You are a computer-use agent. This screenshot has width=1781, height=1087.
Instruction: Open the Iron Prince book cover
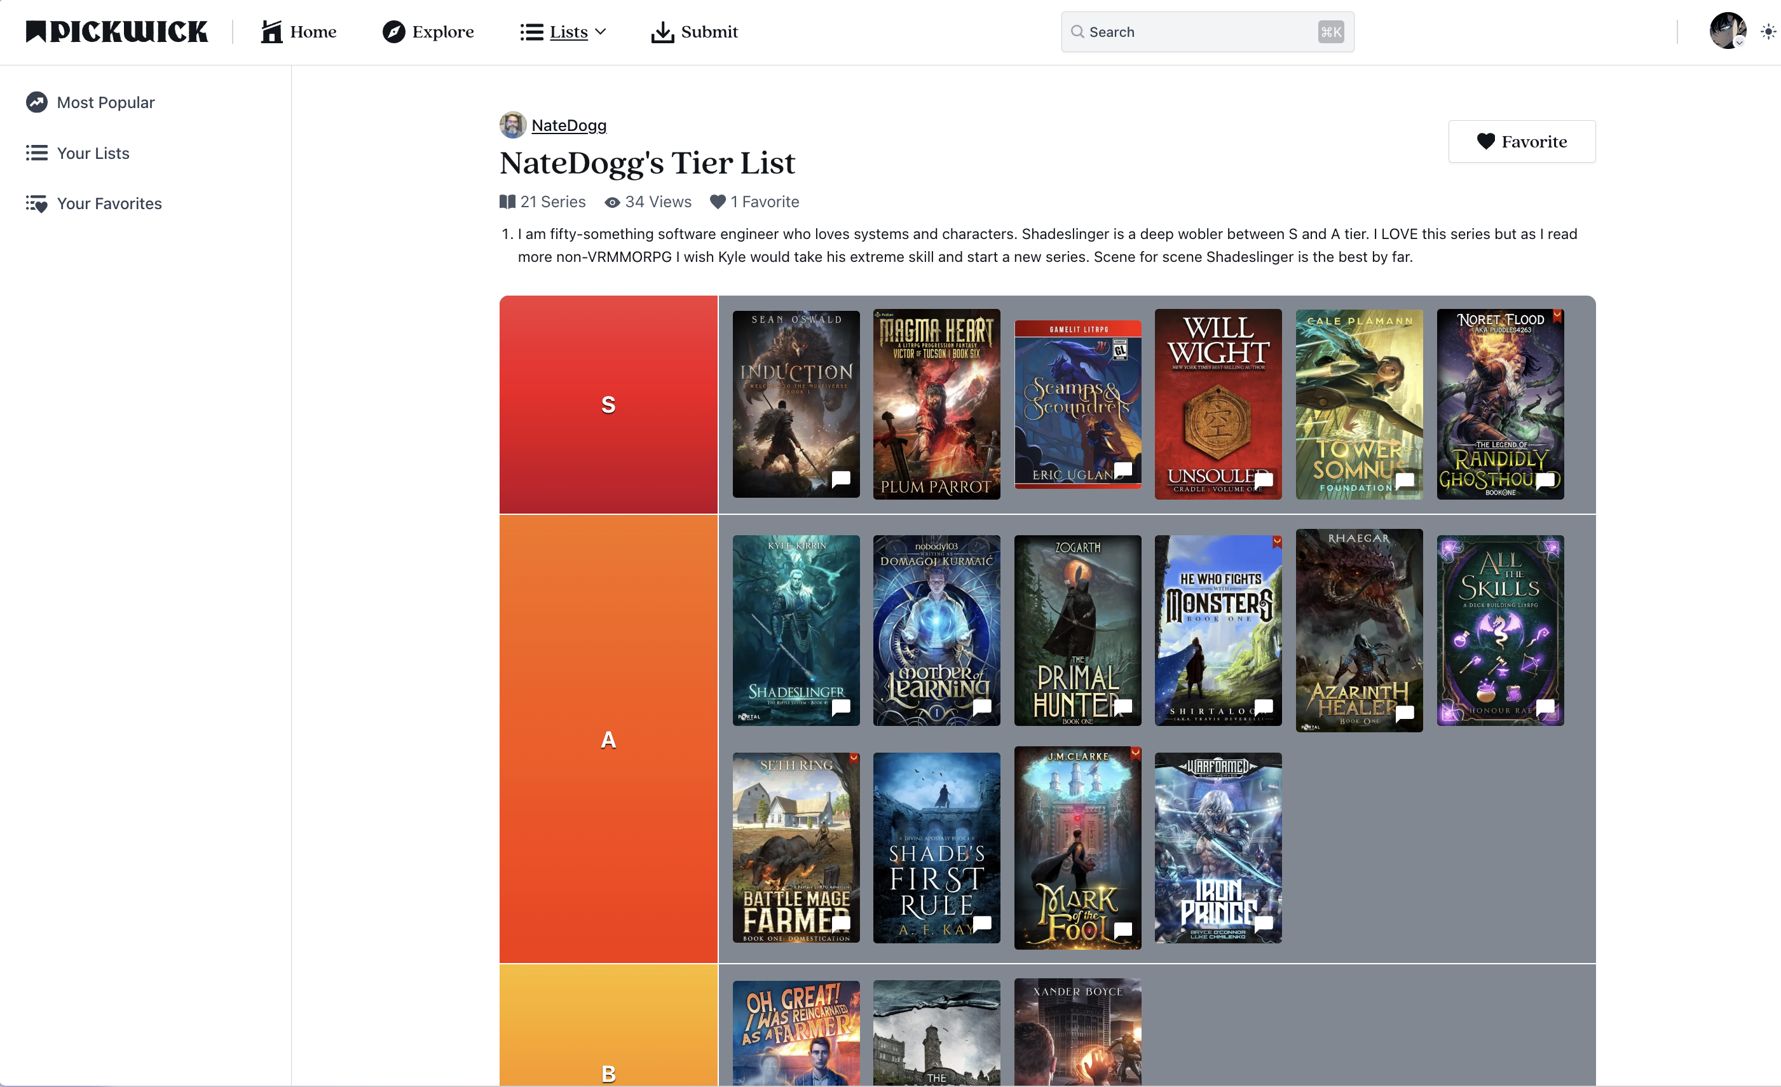click(1218, 848)
